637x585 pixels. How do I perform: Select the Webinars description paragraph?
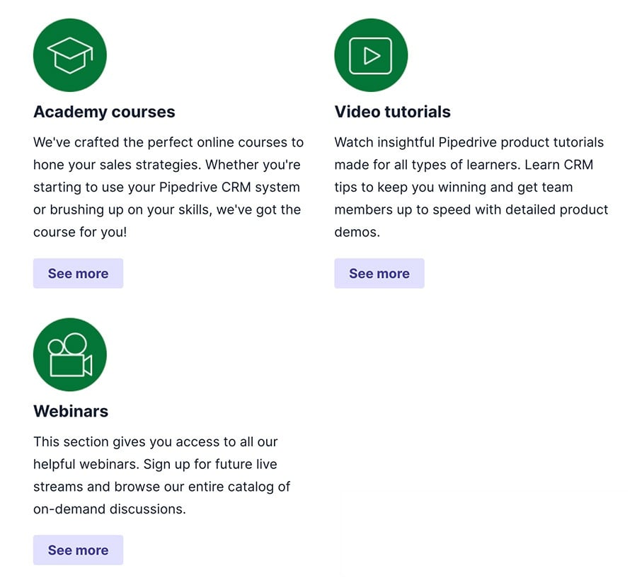coord(161,475)
